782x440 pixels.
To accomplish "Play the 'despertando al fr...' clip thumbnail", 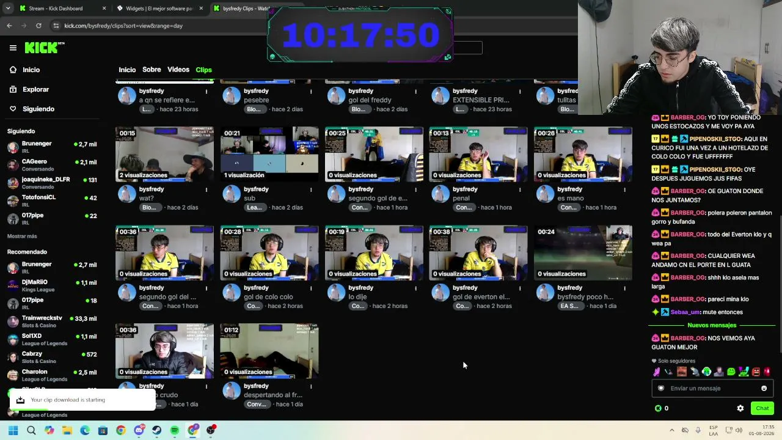I will [x=269, y=351].
